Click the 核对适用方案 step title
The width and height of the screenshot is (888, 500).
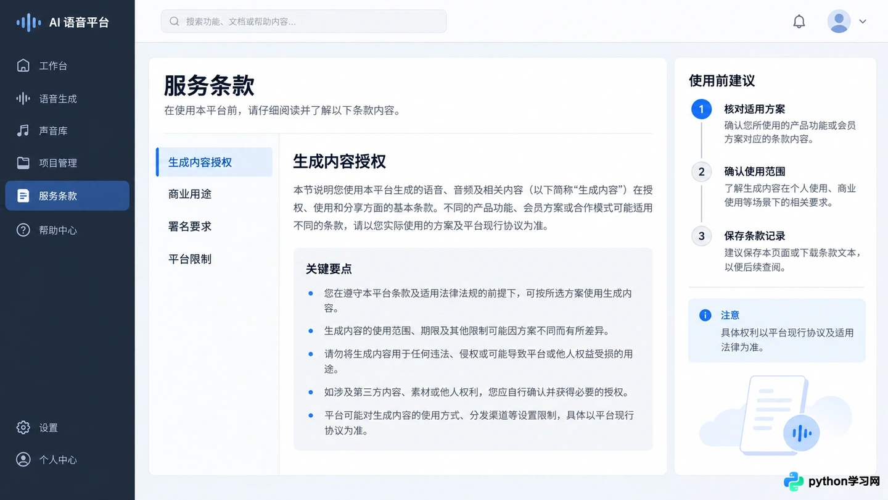[x=754, y=109]
